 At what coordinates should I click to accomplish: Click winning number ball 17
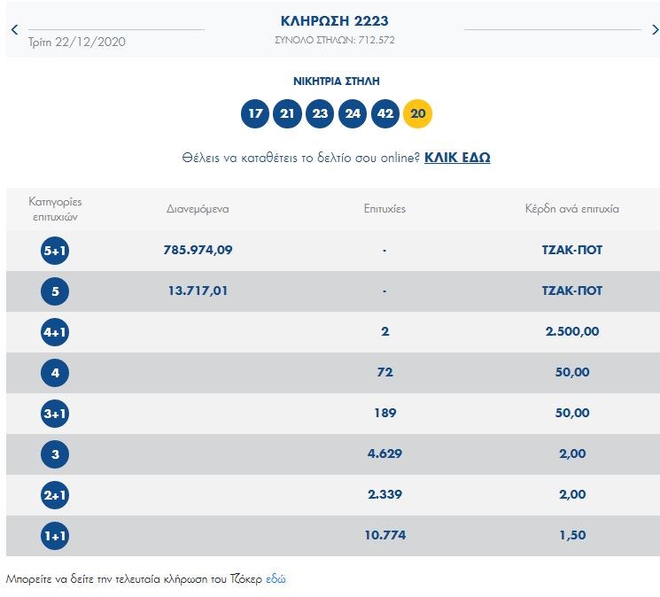255,114
